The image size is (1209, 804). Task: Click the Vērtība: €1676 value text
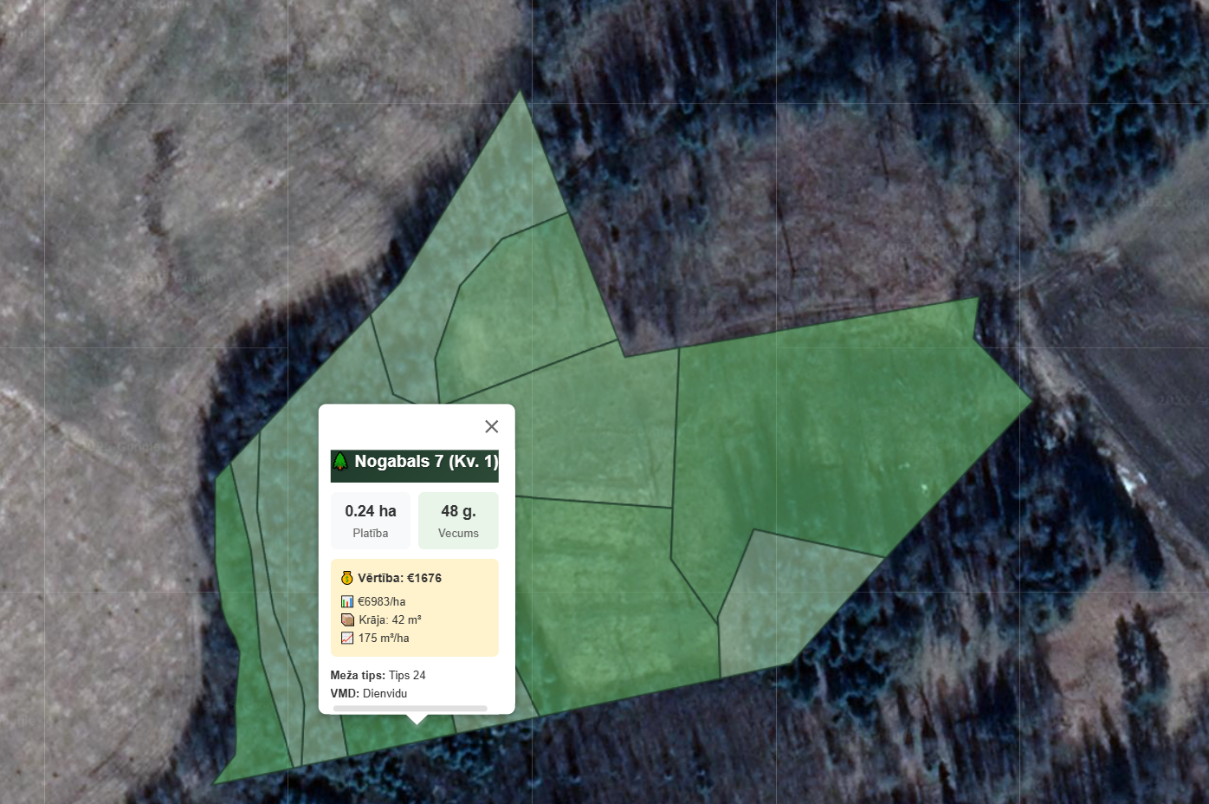[399, 578]
